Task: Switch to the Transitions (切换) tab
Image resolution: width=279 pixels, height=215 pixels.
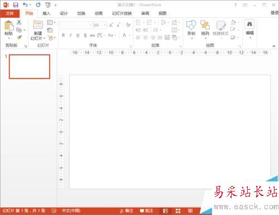Action: (81, 13)
